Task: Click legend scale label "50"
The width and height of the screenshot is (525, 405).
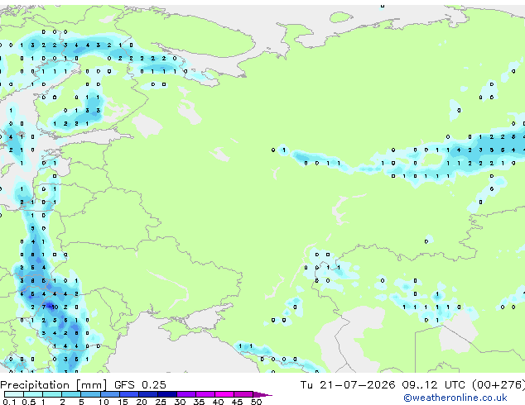Action: tap(256, 402)
